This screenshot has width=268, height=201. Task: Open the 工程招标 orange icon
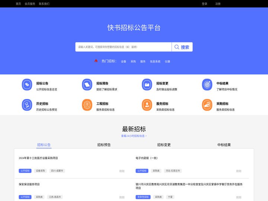87,105
